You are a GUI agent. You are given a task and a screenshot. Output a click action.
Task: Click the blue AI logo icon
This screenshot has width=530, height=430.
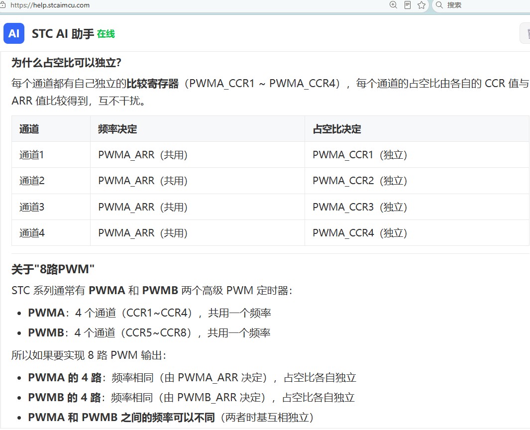(14, 33)
